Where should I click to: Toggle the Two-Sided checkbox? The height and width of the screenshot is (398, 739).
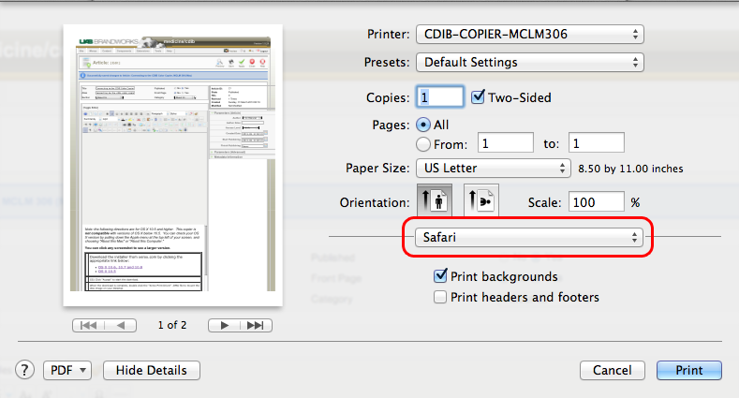click(479, 96)
